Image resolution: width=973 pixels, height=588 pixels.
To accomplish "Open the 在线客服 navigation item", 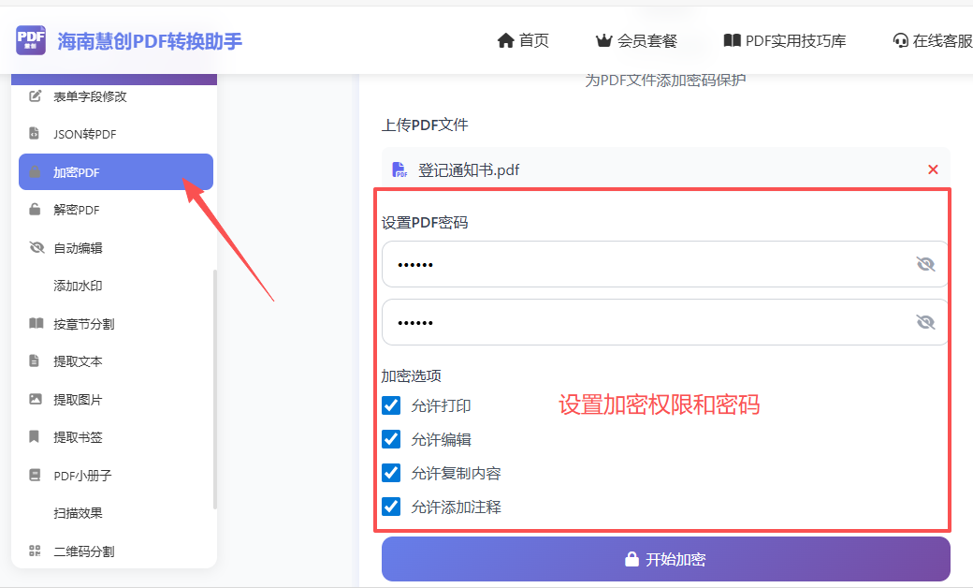I will click(x=933, y=41).
